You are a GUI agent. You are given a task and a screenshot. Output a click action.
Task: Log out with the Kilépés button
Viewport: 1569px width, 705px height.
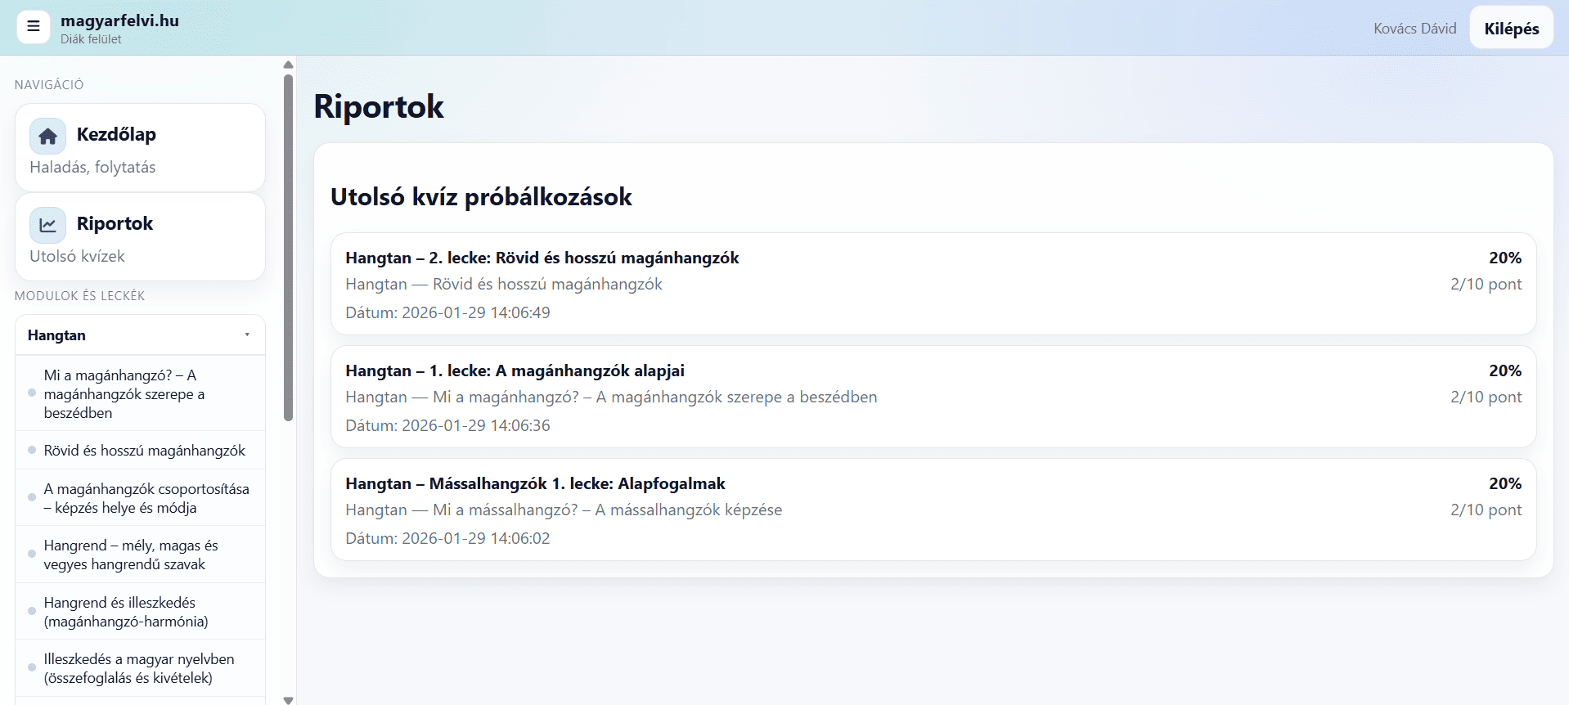click(x=1511, y=29)
